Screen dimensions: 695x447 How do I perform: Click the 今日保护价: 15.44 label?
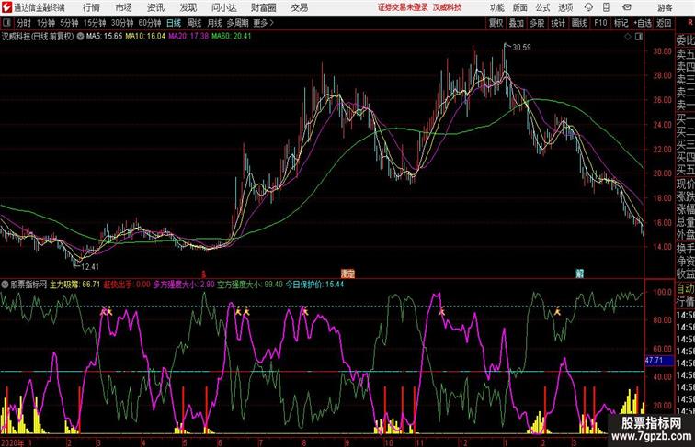click(x=314, y=285)
